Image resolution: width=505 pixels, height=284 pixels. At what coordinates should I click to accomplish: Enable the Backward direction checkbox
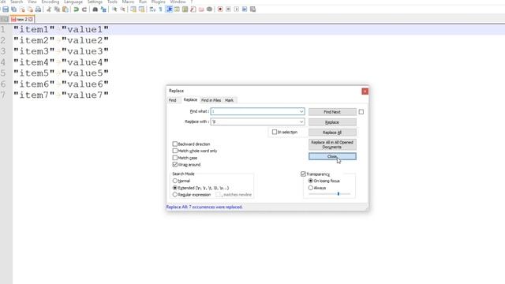175,144
